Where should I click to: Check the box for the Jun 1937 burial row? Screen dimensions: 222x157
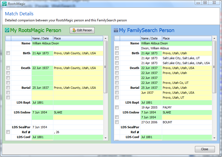tap(117, 93)
